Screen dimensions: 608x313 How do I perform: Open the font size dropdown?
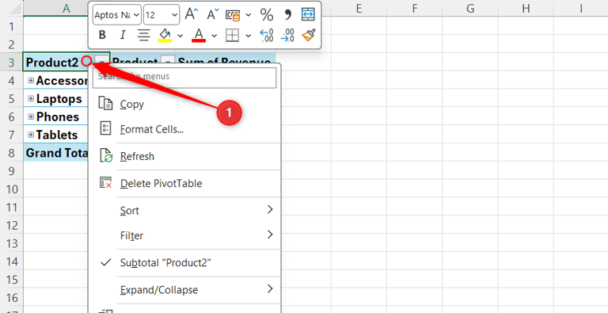[x=174, y=15]
